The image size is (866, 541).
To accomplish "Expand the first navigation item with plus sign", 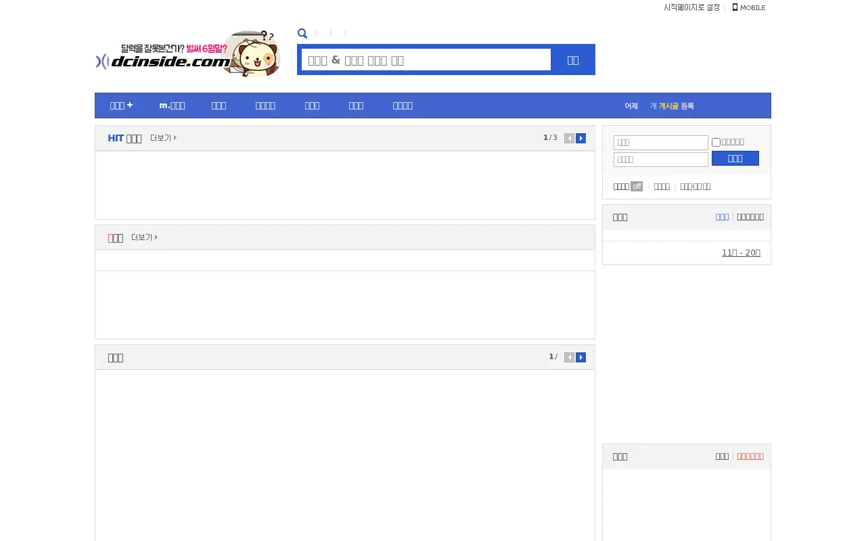I will (121, 105).
